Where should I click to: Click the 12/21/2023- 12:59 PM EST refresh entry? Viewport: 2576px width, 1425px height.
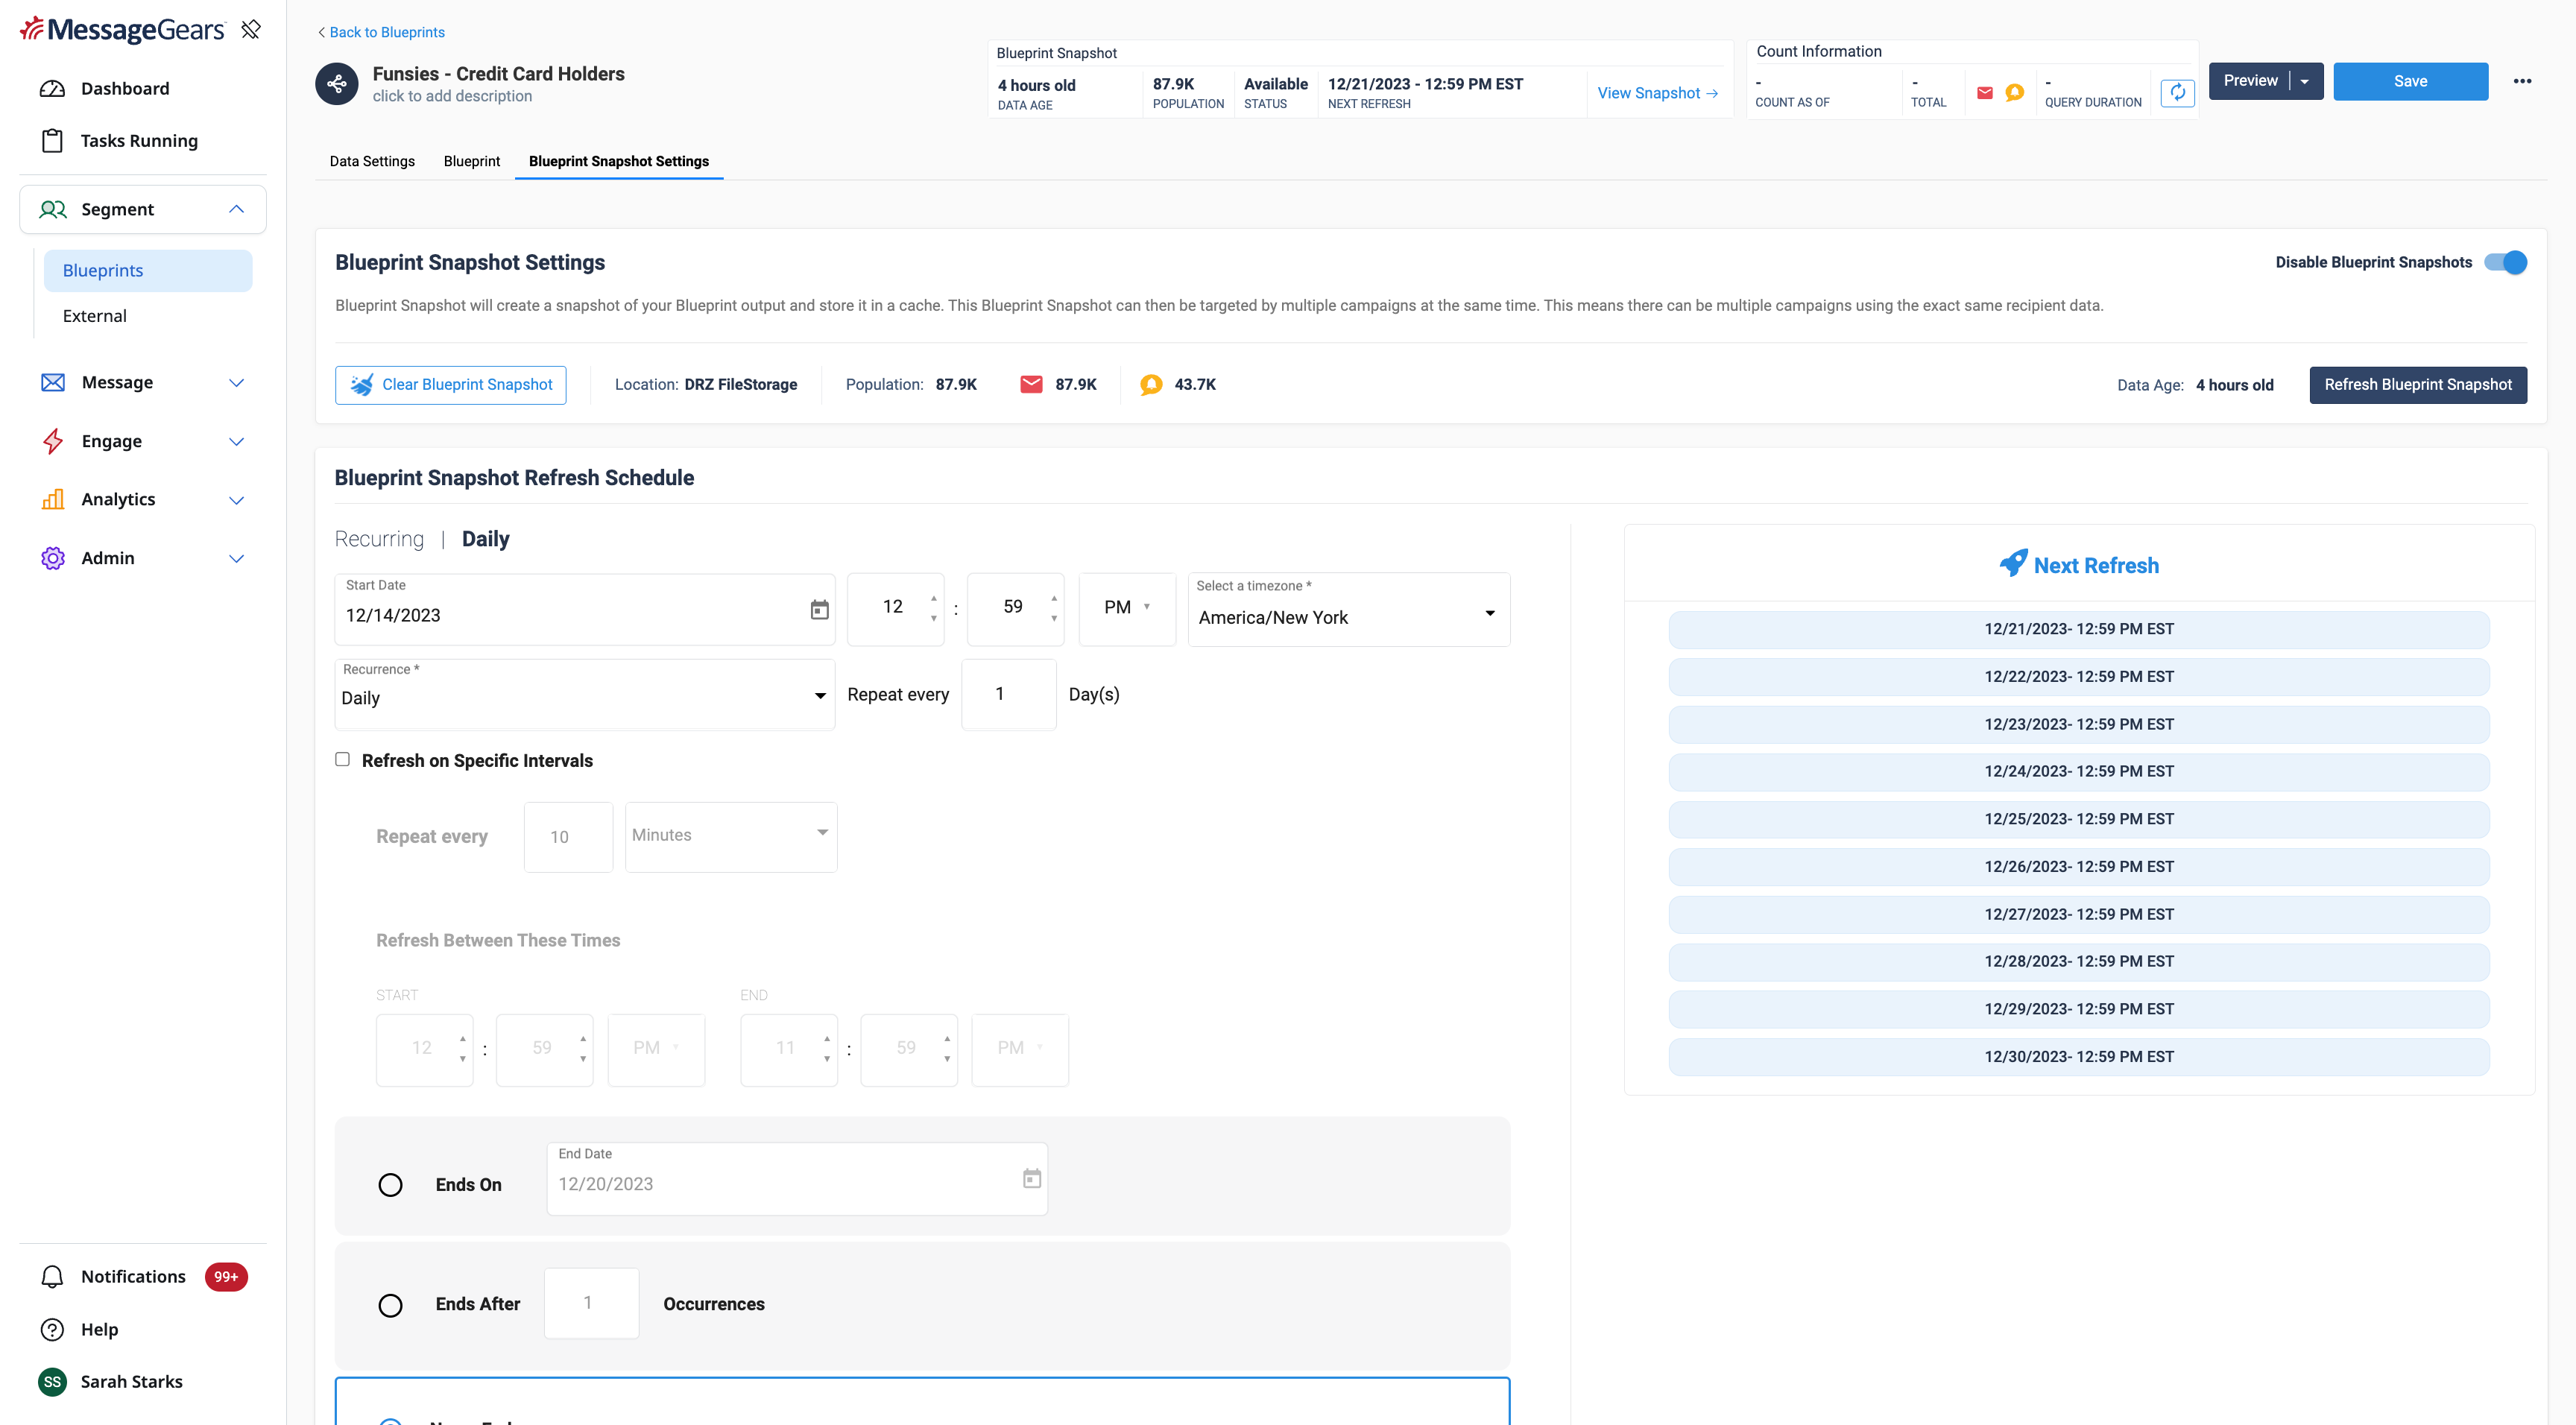(2079, 629)
